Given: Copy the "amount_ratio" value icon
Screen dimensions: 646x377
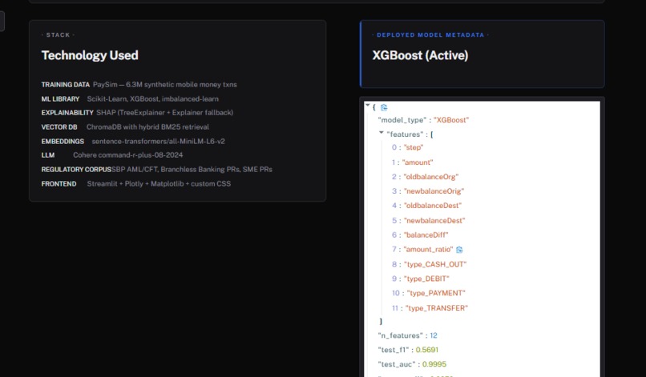Looking at the screenshot, I should tap(459, 250).
